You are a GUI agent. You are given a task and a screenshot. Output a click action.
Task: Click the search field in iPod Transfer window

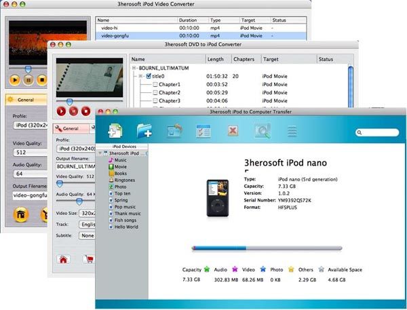click(x=377, y=132)
